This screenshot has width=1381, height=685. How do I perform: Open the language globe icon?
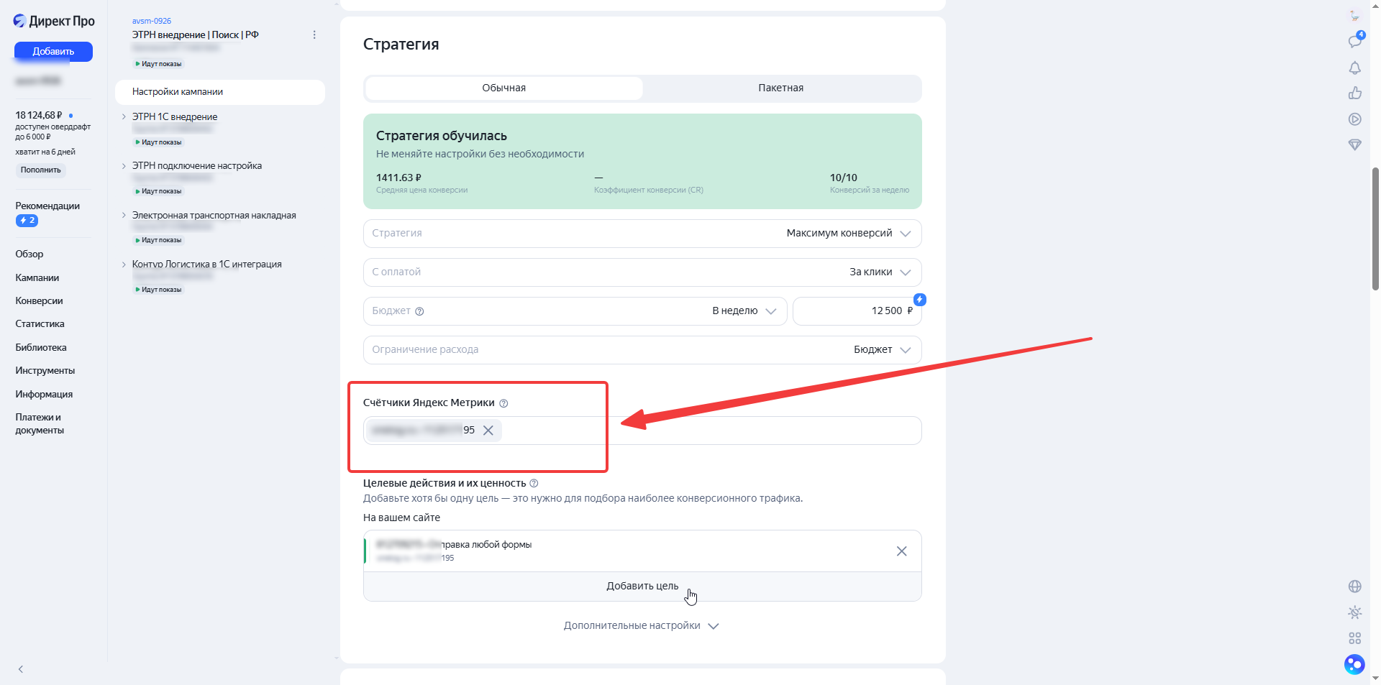[1354, 587]
